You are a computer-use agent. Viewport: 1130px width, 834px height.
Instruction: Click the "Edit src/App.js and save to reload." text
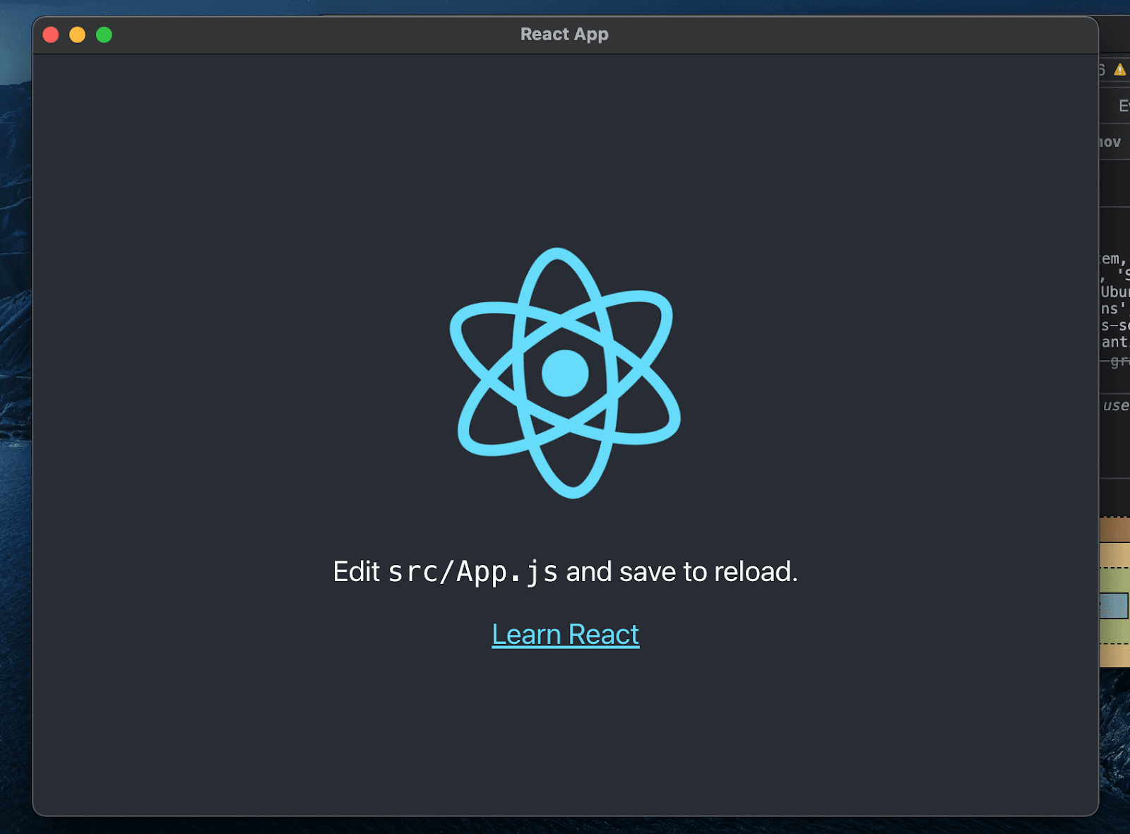tap(565, 572)
